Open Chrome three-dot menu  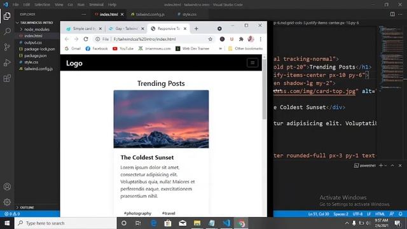260,39
